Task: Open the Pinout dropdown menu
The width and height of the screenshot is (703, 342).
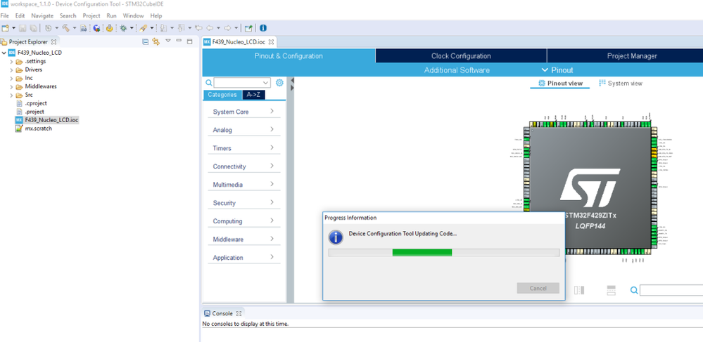Action: tap(557, 70)
